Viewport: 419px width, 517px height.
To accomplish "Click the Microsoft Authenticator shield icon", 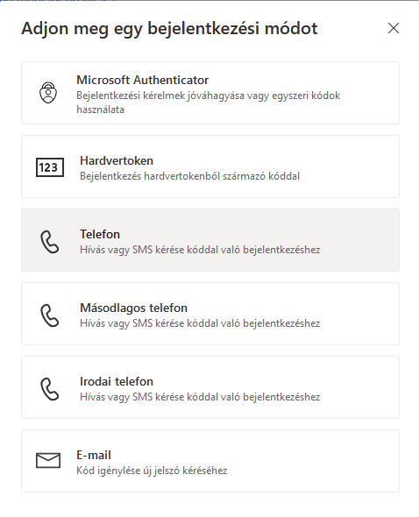I will (48, 93).
